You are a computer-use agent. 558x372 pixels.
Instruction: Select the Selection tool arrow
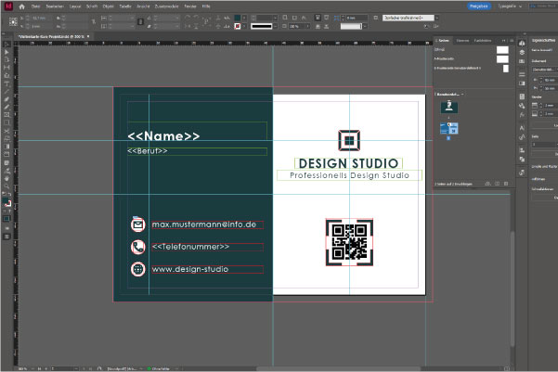[x=6, y=45]
